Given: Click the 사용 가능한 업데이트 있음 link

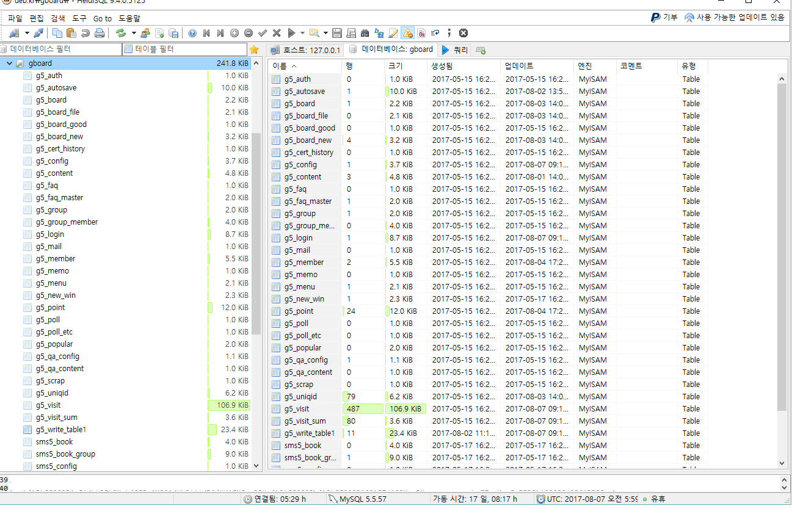Looking at the screenshot, I should coord(740,18).
